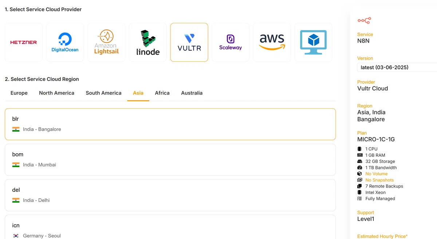The image size is (437, 239).
Task: Choose the Scaleway provider logo
Action: (231, 42)
